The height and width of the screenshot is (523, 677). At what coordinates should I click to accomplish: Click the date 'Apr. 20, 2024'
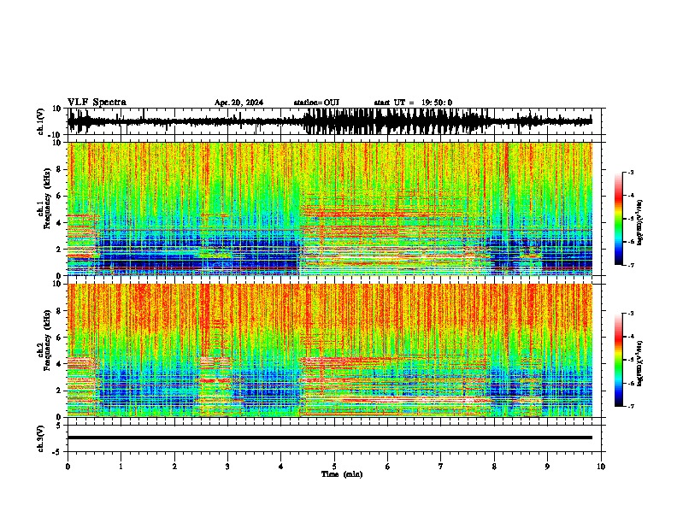pyautogui.click(x=238, y=103)
